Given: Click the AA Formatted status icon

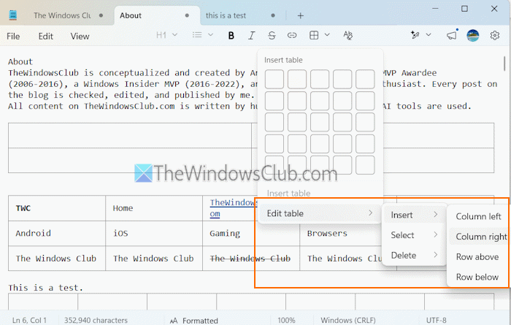Looking at the screenshot, I should tap(174, 321).
